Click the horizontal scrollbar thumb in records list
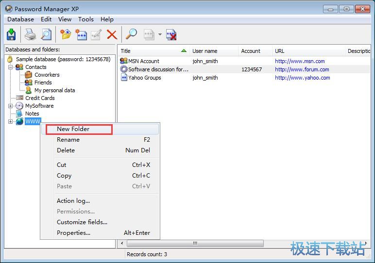 click(194, 243)
